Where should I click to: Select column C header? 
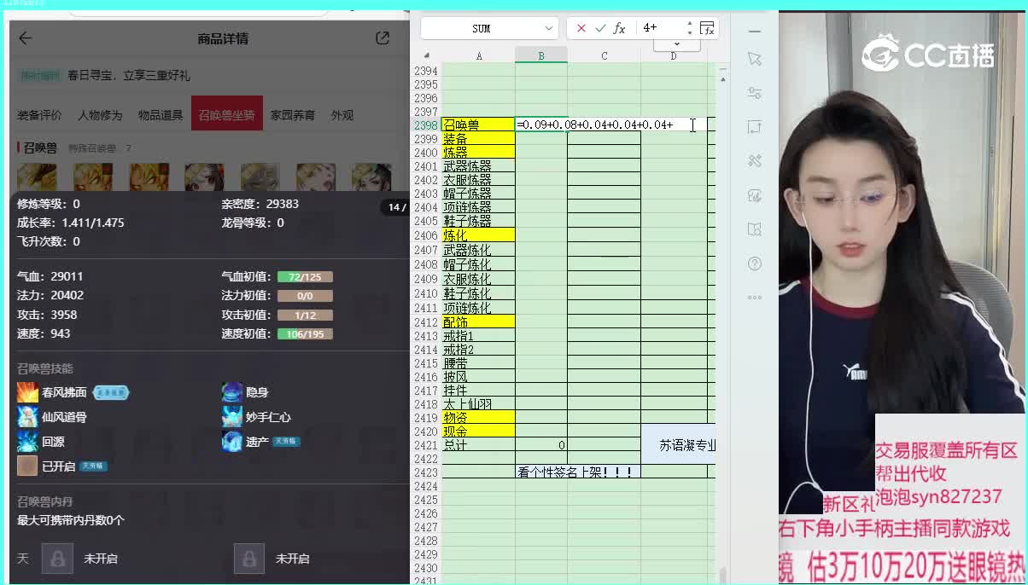click(604, 55)
